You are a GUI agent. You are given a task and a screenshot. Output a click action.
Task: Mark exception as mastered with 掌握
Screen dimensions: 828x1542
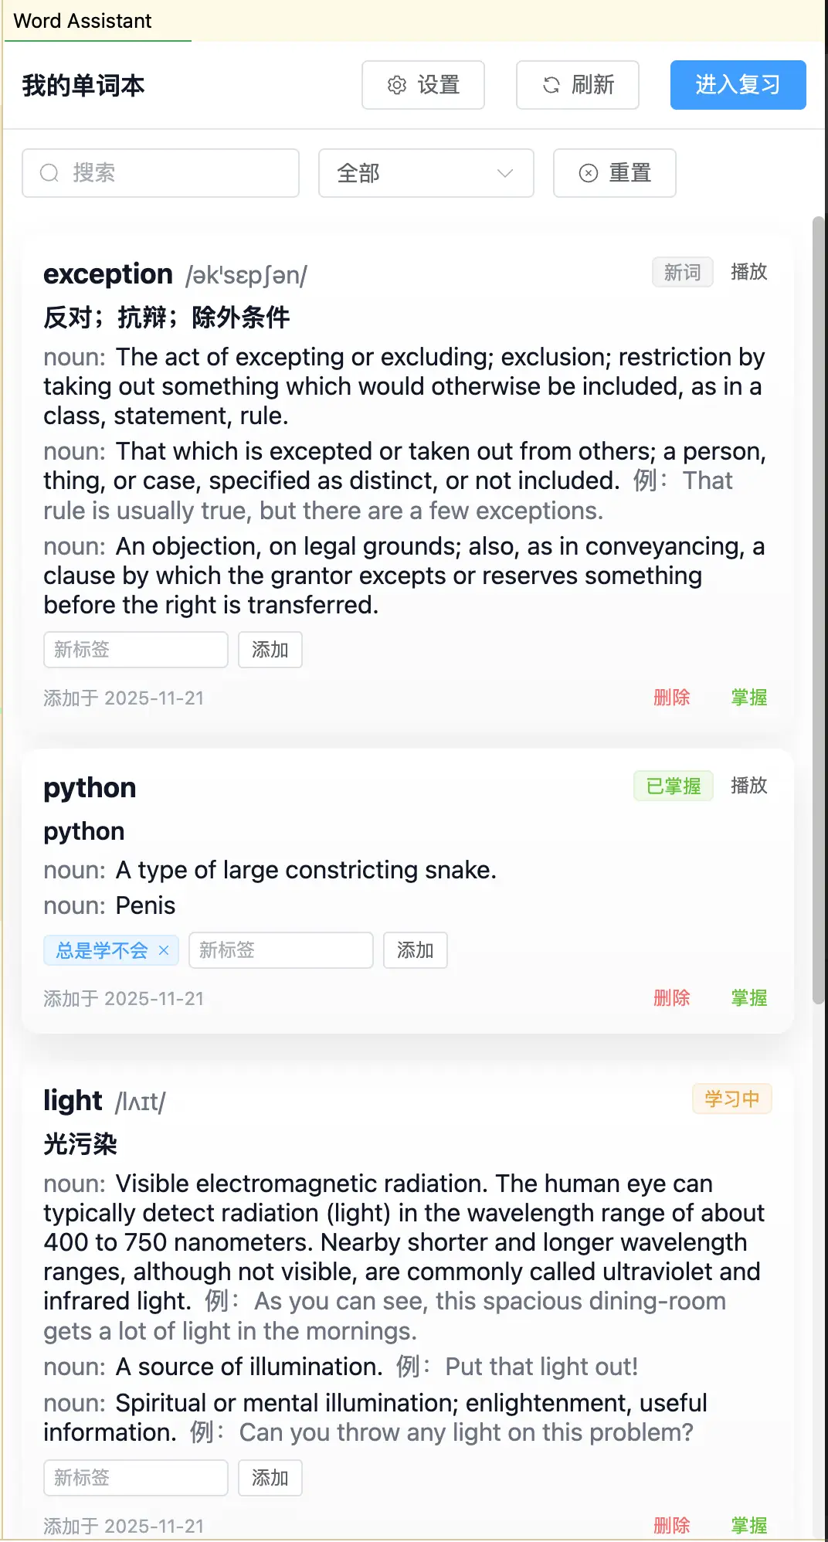[x=748, y=698]
